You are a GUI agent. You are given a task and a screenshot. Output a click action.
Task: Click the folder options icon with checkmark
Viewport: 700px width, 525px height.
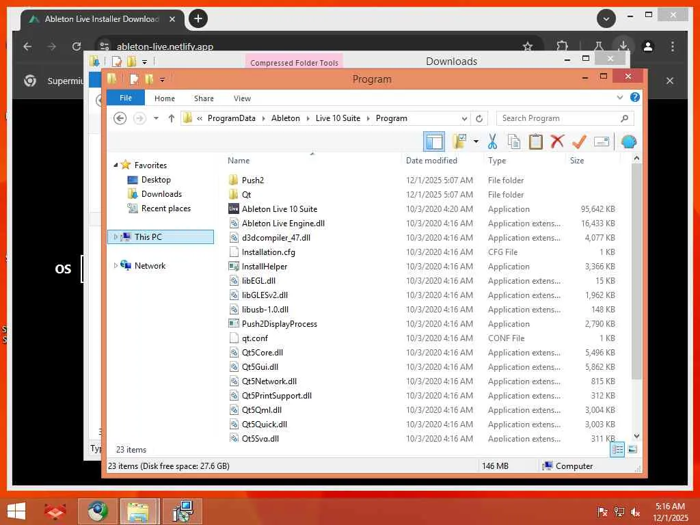pos(459,142)
